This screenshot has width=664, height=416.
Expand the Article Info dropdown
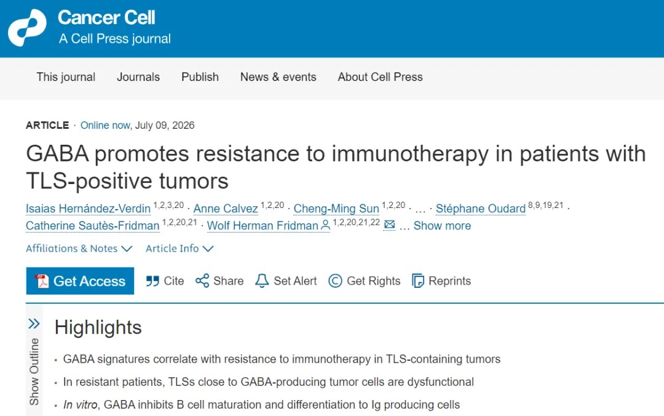(180, 248)
